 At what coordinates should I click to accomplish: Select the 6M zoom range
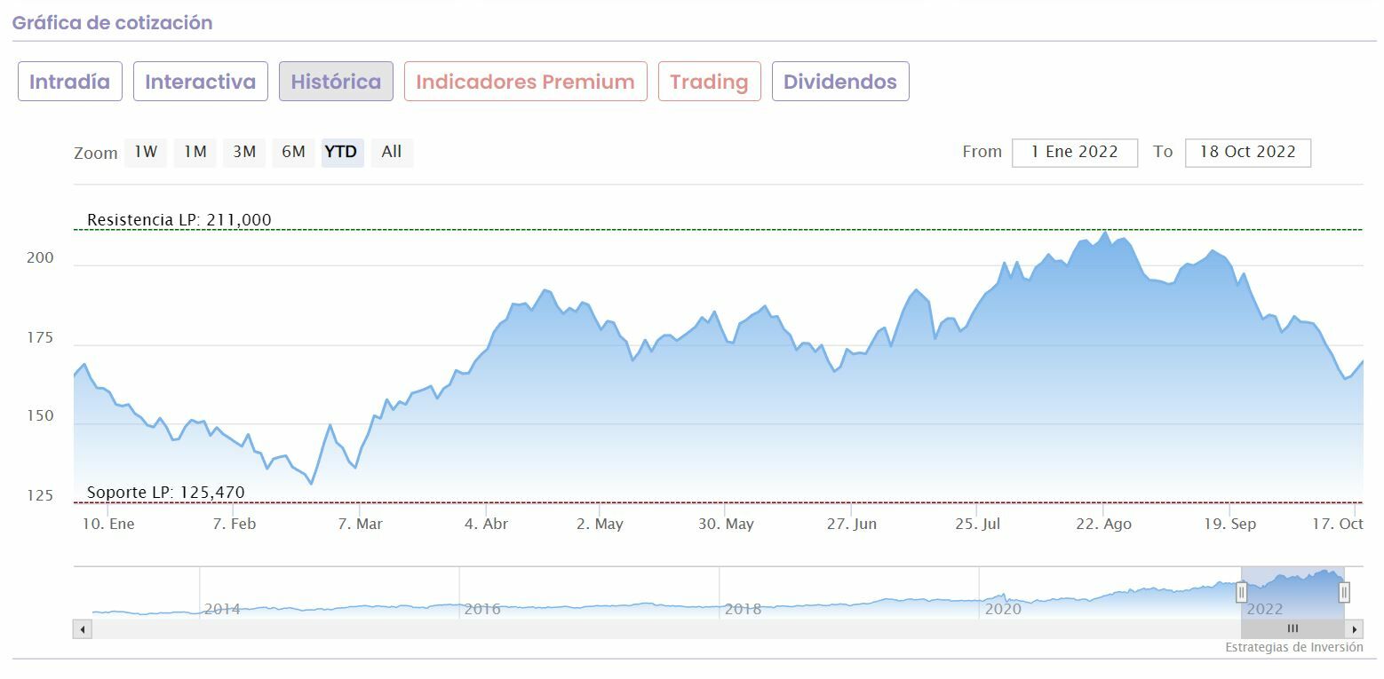click(293, 152)
